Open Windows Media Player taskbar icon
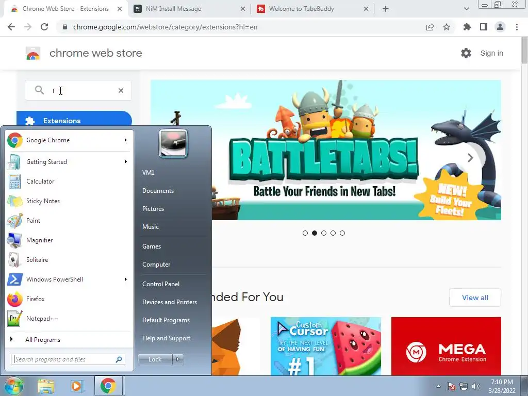 (x=77, y=386)
